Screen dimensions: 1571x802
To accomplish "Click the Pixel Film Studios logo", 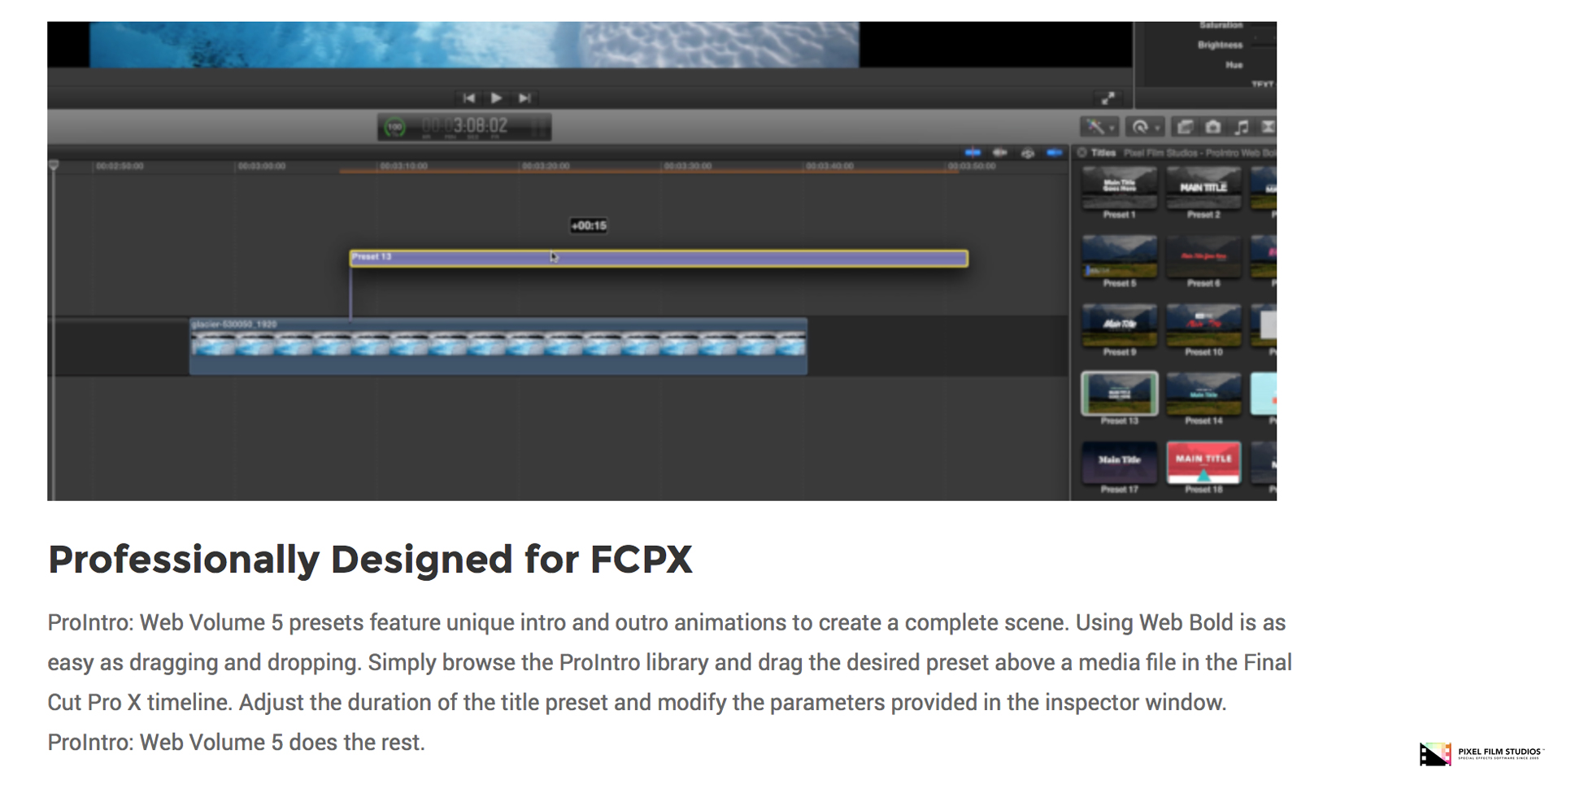I will tap(1480, 753).
